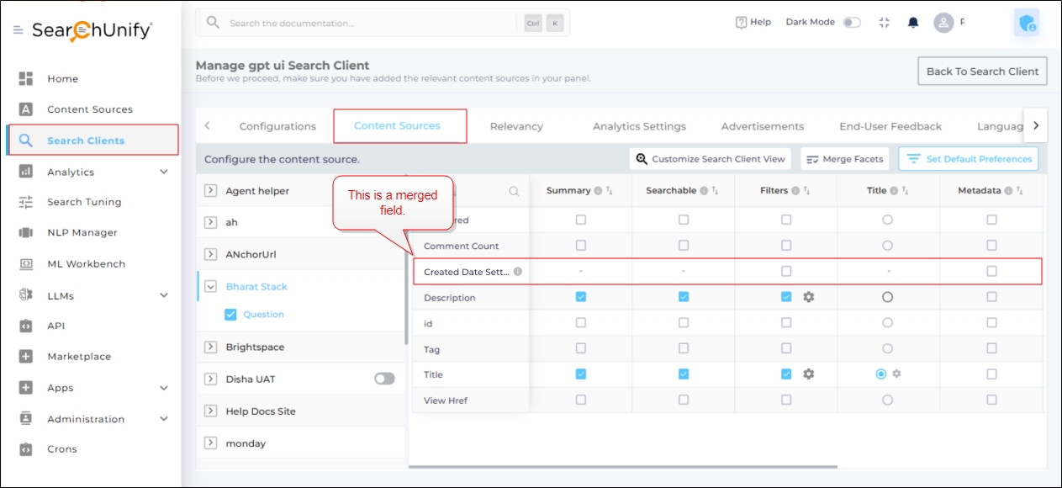Toggle the Dark Mode switch
This screenshot has width=1062, height=488.
852,23
